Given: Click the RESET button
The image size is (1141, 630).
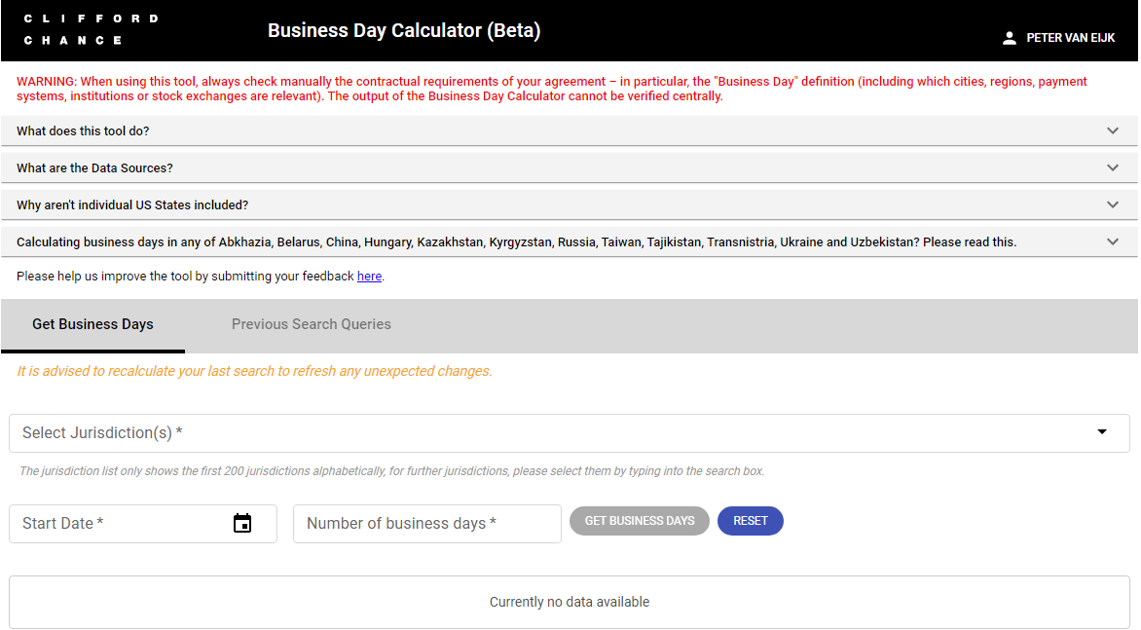Looking at the screenshot, I should [x=751, y=521].
